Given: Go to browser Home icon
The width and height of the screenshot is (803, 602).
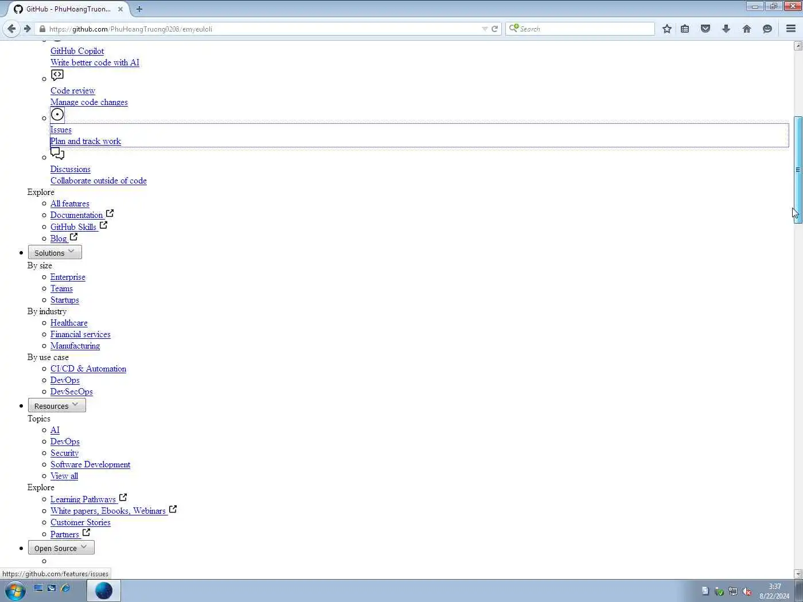Looking at the screenshot, I should point(747,29).
